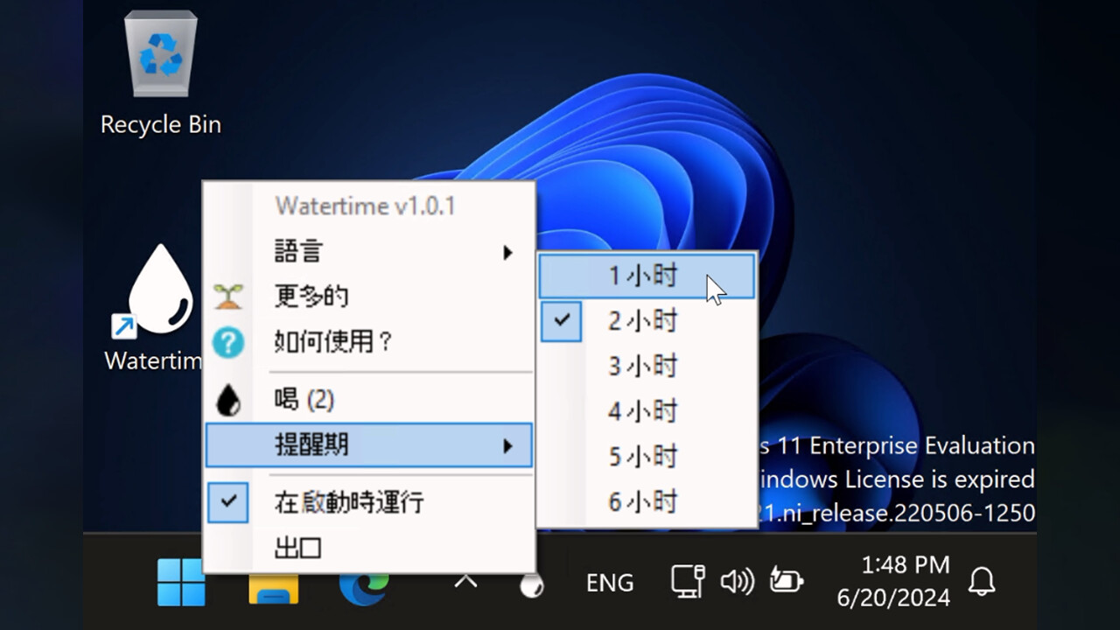The width and height of the screenshot is (1120, 630).
Task: Expand the 提醒期 reminder period submenu
Action: tap(367, 445)
